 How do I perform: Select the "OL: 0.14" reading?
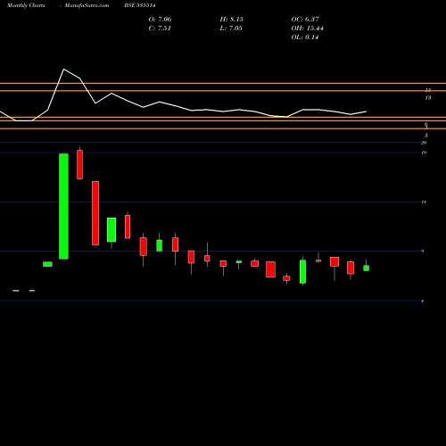(305, 37)
